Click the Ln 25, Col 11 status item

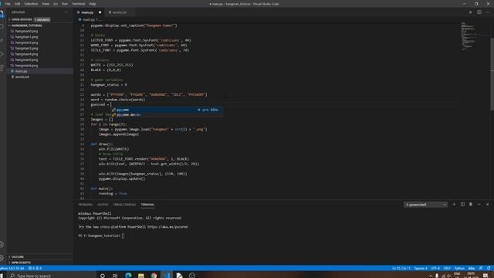[401, 268]
